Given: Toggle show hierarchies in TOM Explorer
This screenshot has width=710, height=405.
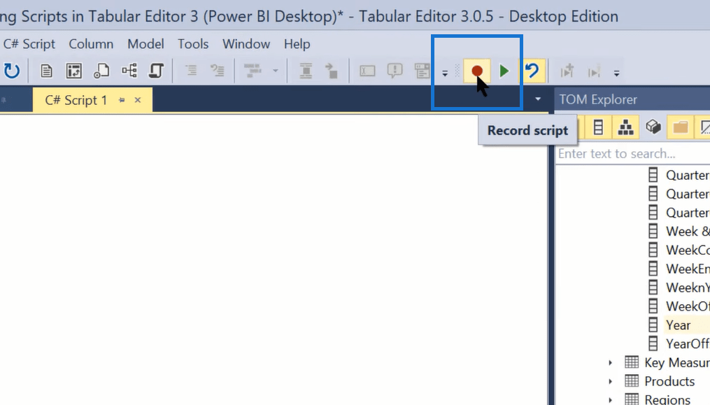Looking at the screenshot, I should (x=625, y=127).
